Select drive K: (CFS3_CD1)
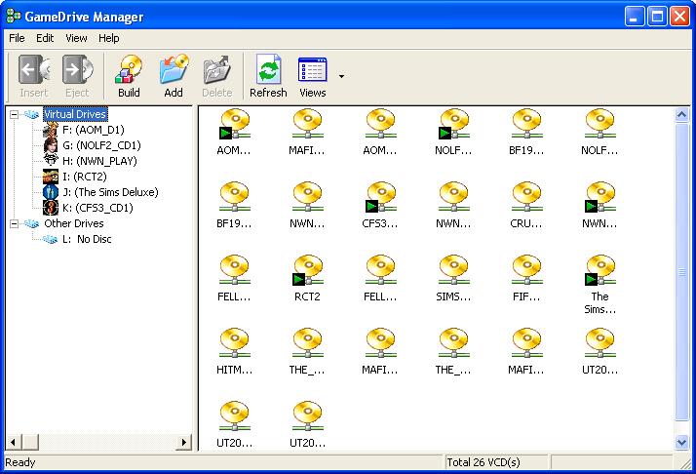The height and width of the screenshot is (474, 696). 97,208
